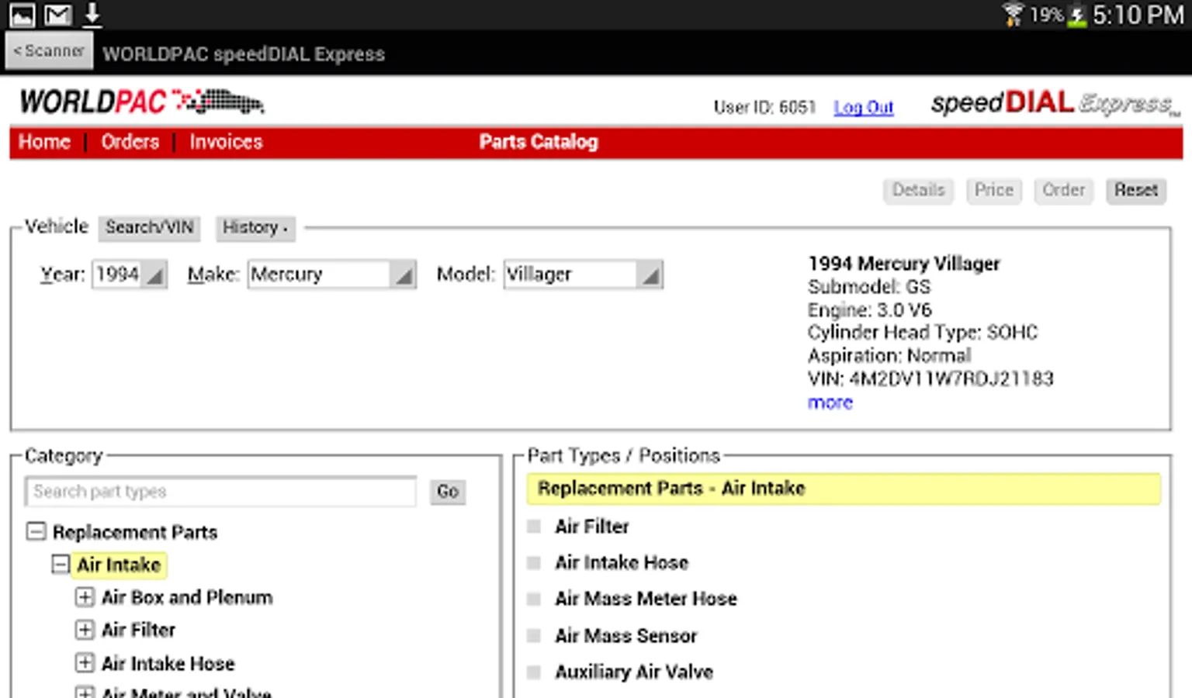Collapse the Air Intake tree node
Image resolution: width=1192 pixels, height=698 pixels.
[61, 564]
